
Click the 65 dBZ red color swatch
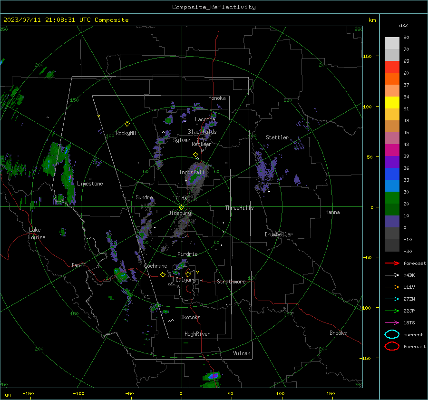[x=392, y=67]
